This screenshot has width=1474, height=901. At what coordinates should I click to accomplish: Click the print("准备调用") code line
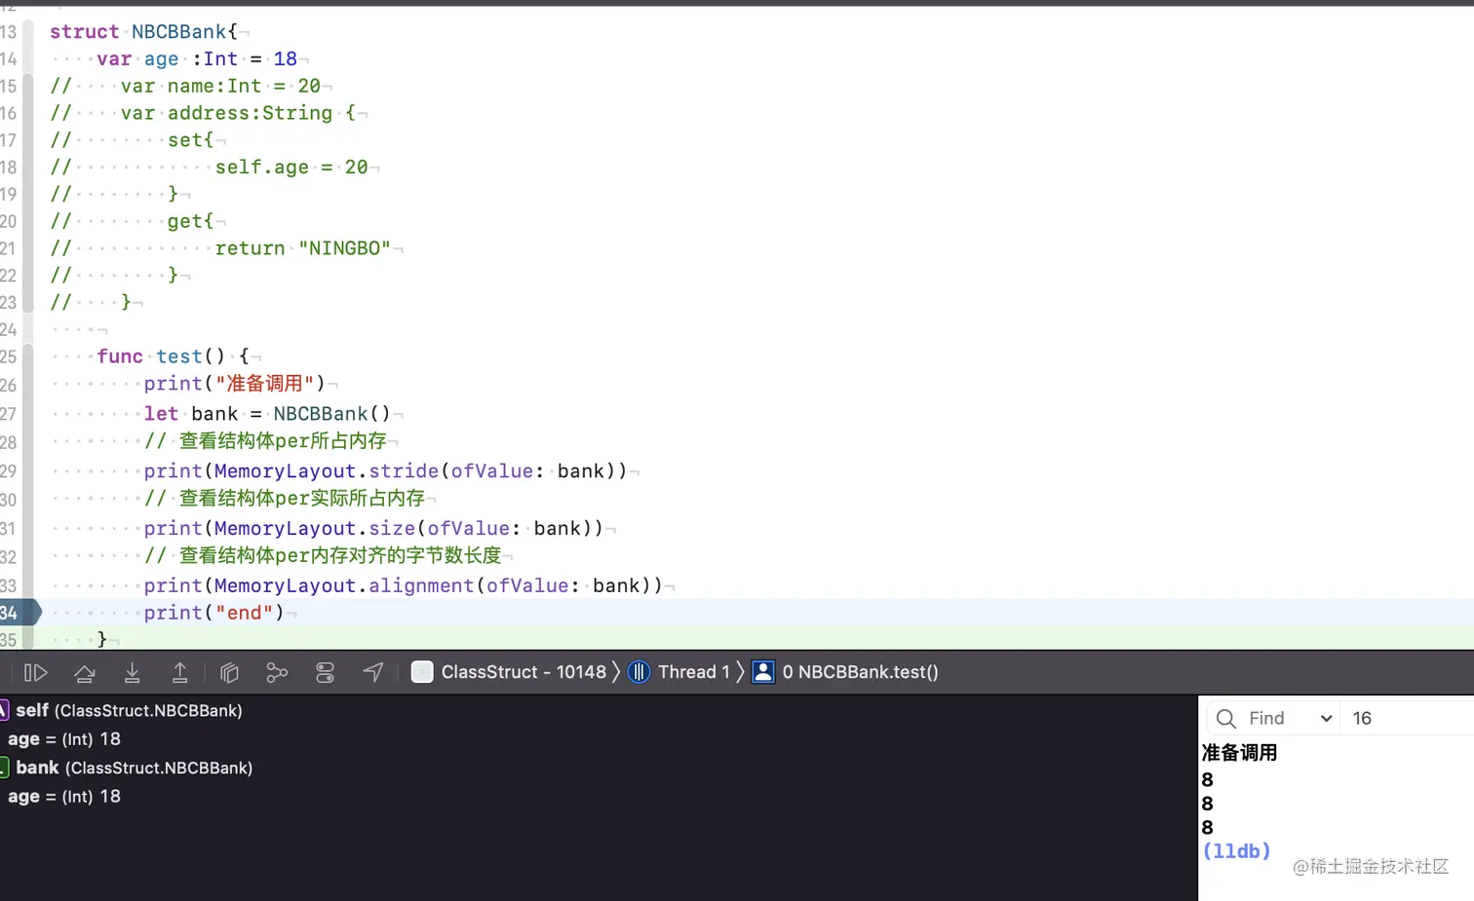(234, 384)
